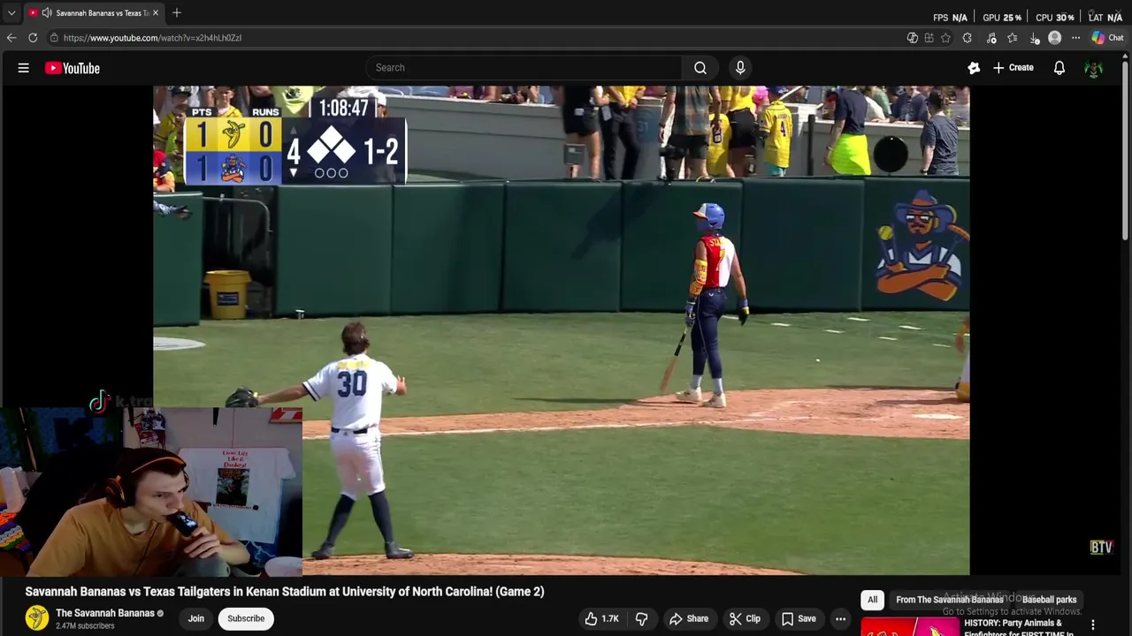Click the video player to pause
Viewport: 1132px width, 636px height.
(x=562, y=330)
